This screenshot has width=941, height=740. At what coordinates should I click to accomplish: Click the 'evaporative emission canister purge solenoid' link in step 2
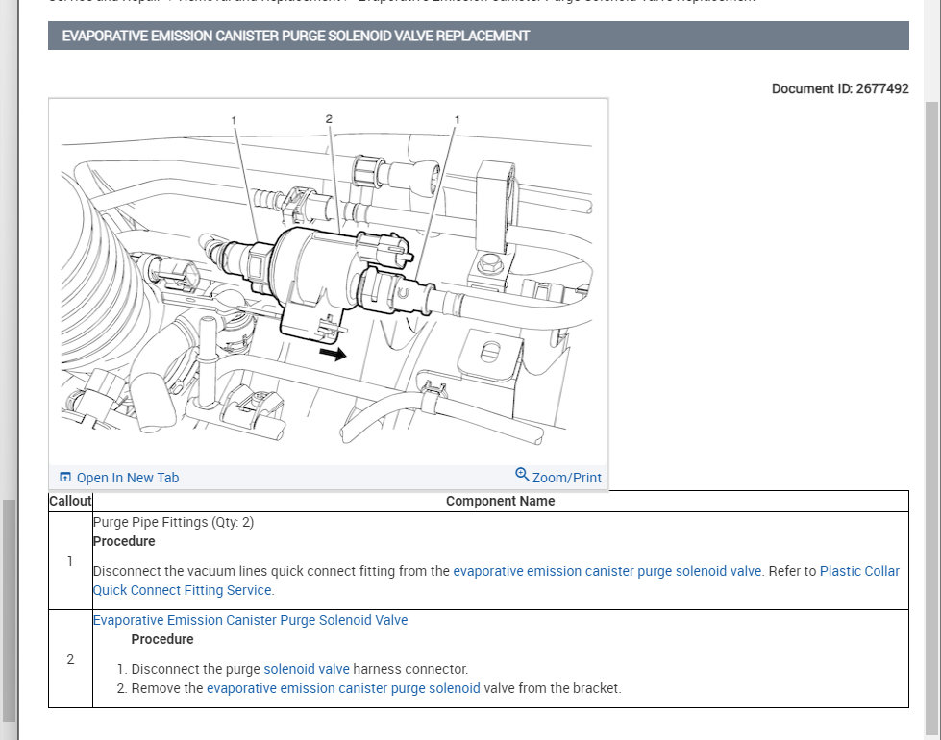(343, 688)
